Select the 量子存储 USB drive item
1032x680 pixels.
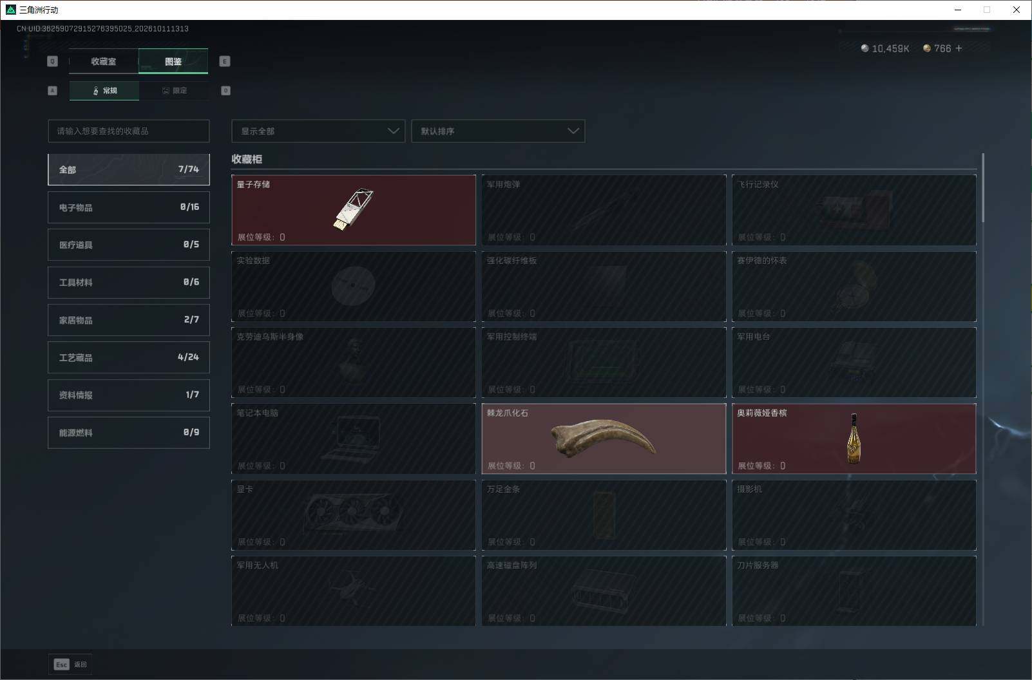click(354, 210)
